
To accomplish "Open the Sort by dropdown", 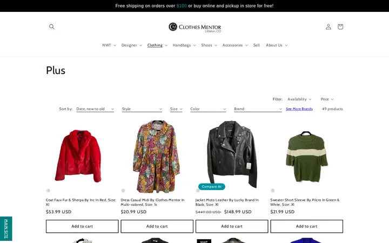I will click(x=95, y=109).
